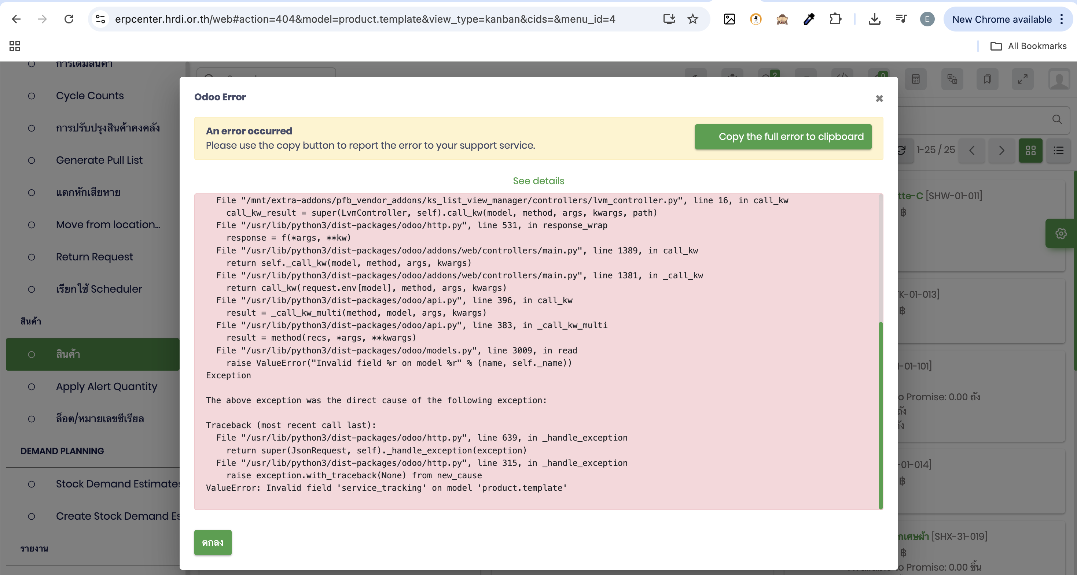This screenshot has width=1077, height=575.
Task: Switch to kanban view icon
Action: click(1030, 150)
